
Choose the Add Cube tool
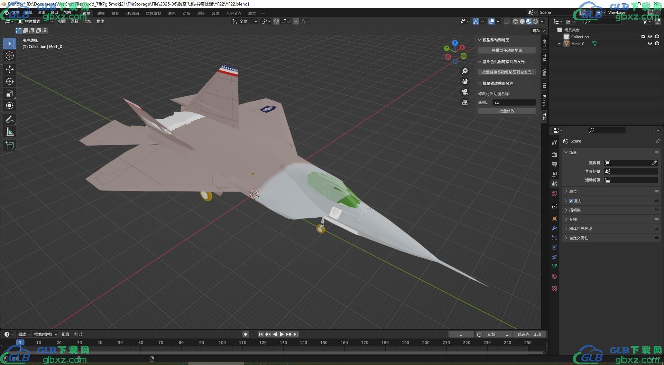click(9, 145)
